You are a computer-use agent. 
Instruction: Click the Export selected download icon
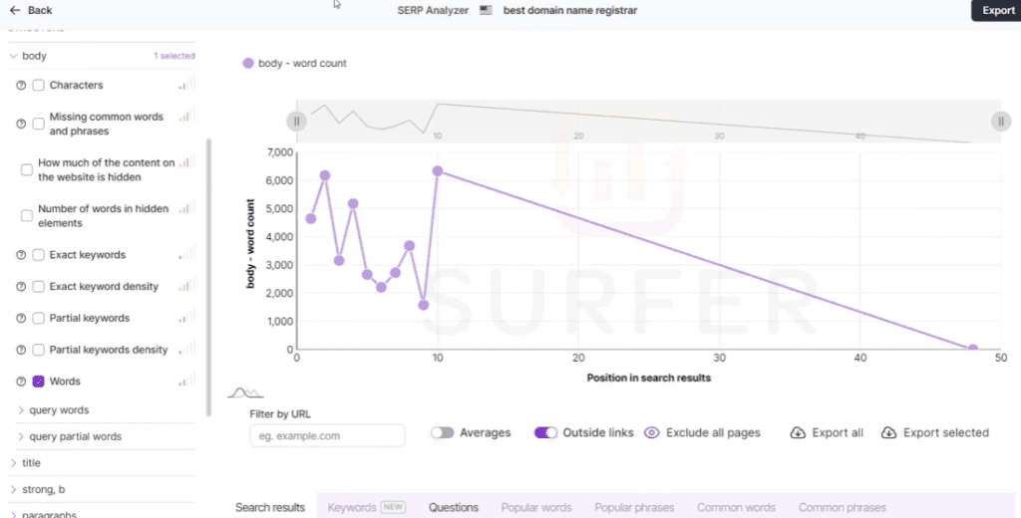pos(887,433)
